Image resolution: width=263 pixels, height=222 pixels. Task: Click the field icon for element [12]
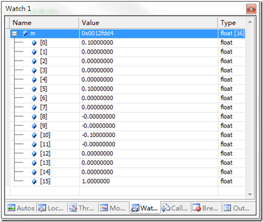tap(34, 154)
